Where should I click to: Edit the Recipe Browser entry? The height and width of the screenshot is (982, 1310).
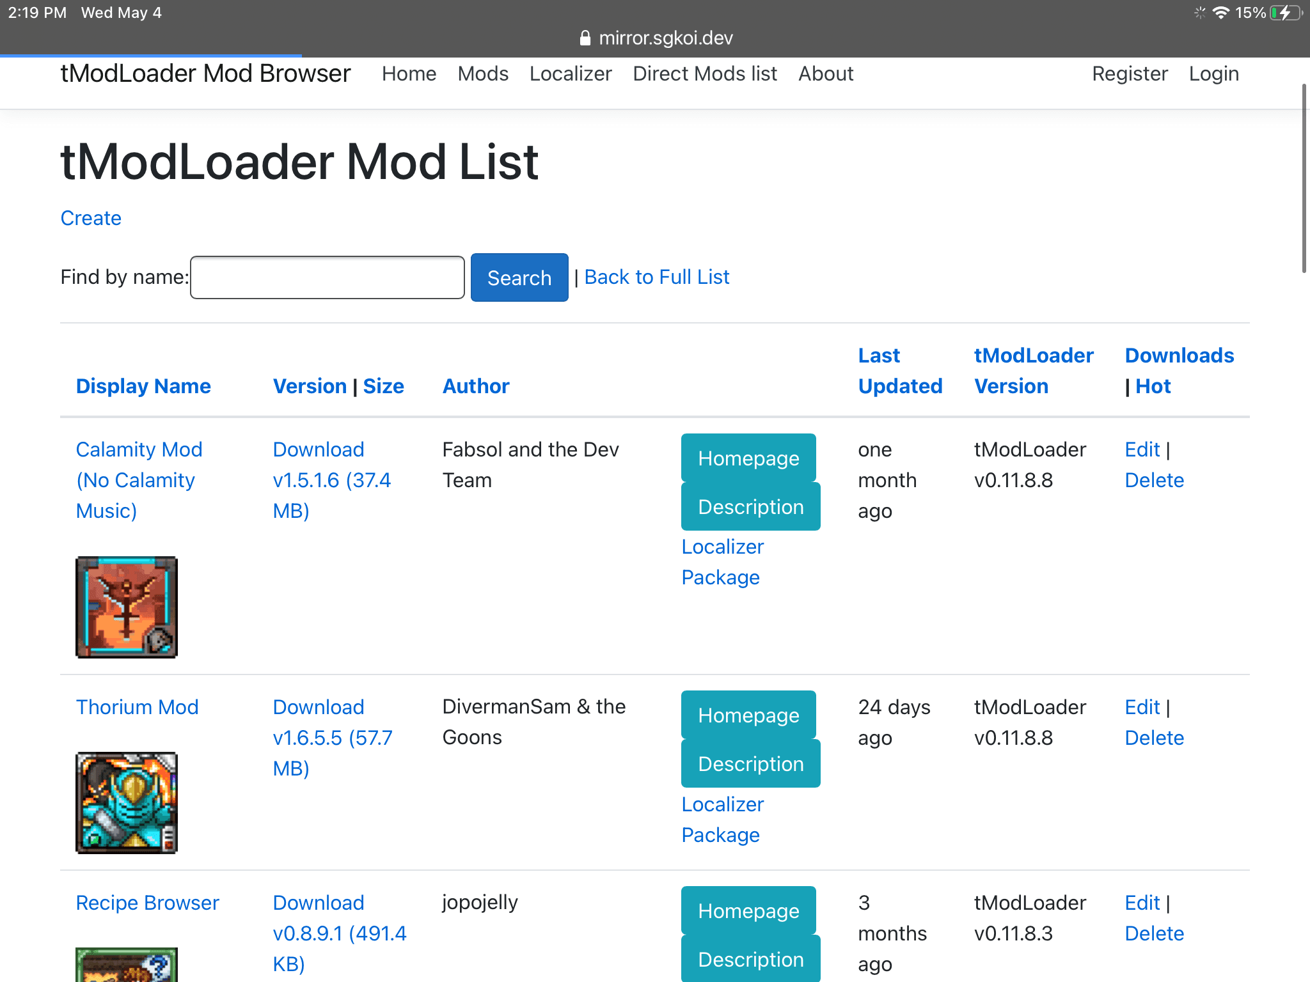click(1142, 903)
